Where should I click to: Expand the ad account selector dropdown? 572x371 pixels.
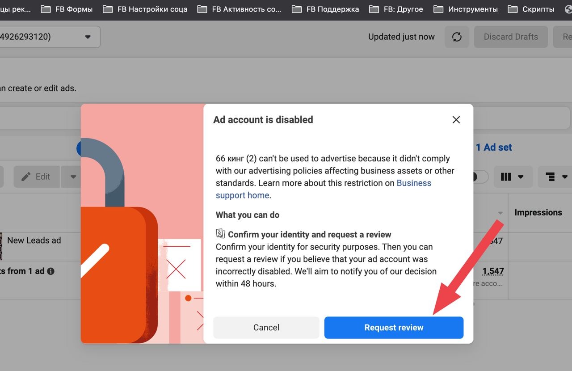50,37
